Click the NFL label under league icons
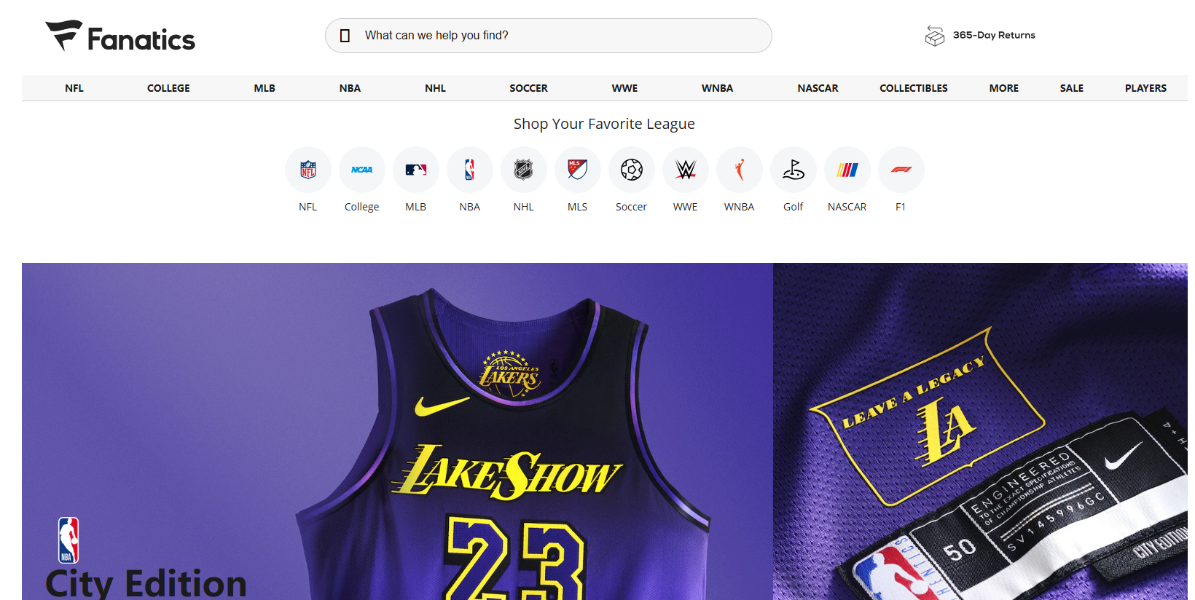This screenshot has height=600, width=1195. [308, 207]
